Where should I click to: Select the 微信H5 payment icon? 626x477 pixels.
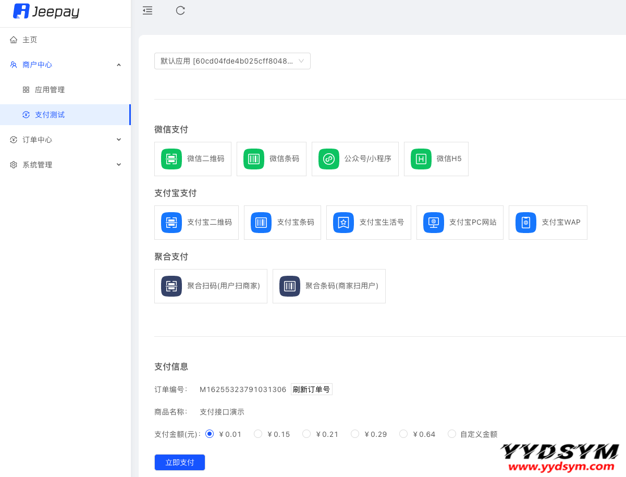(x=421, y=159)
